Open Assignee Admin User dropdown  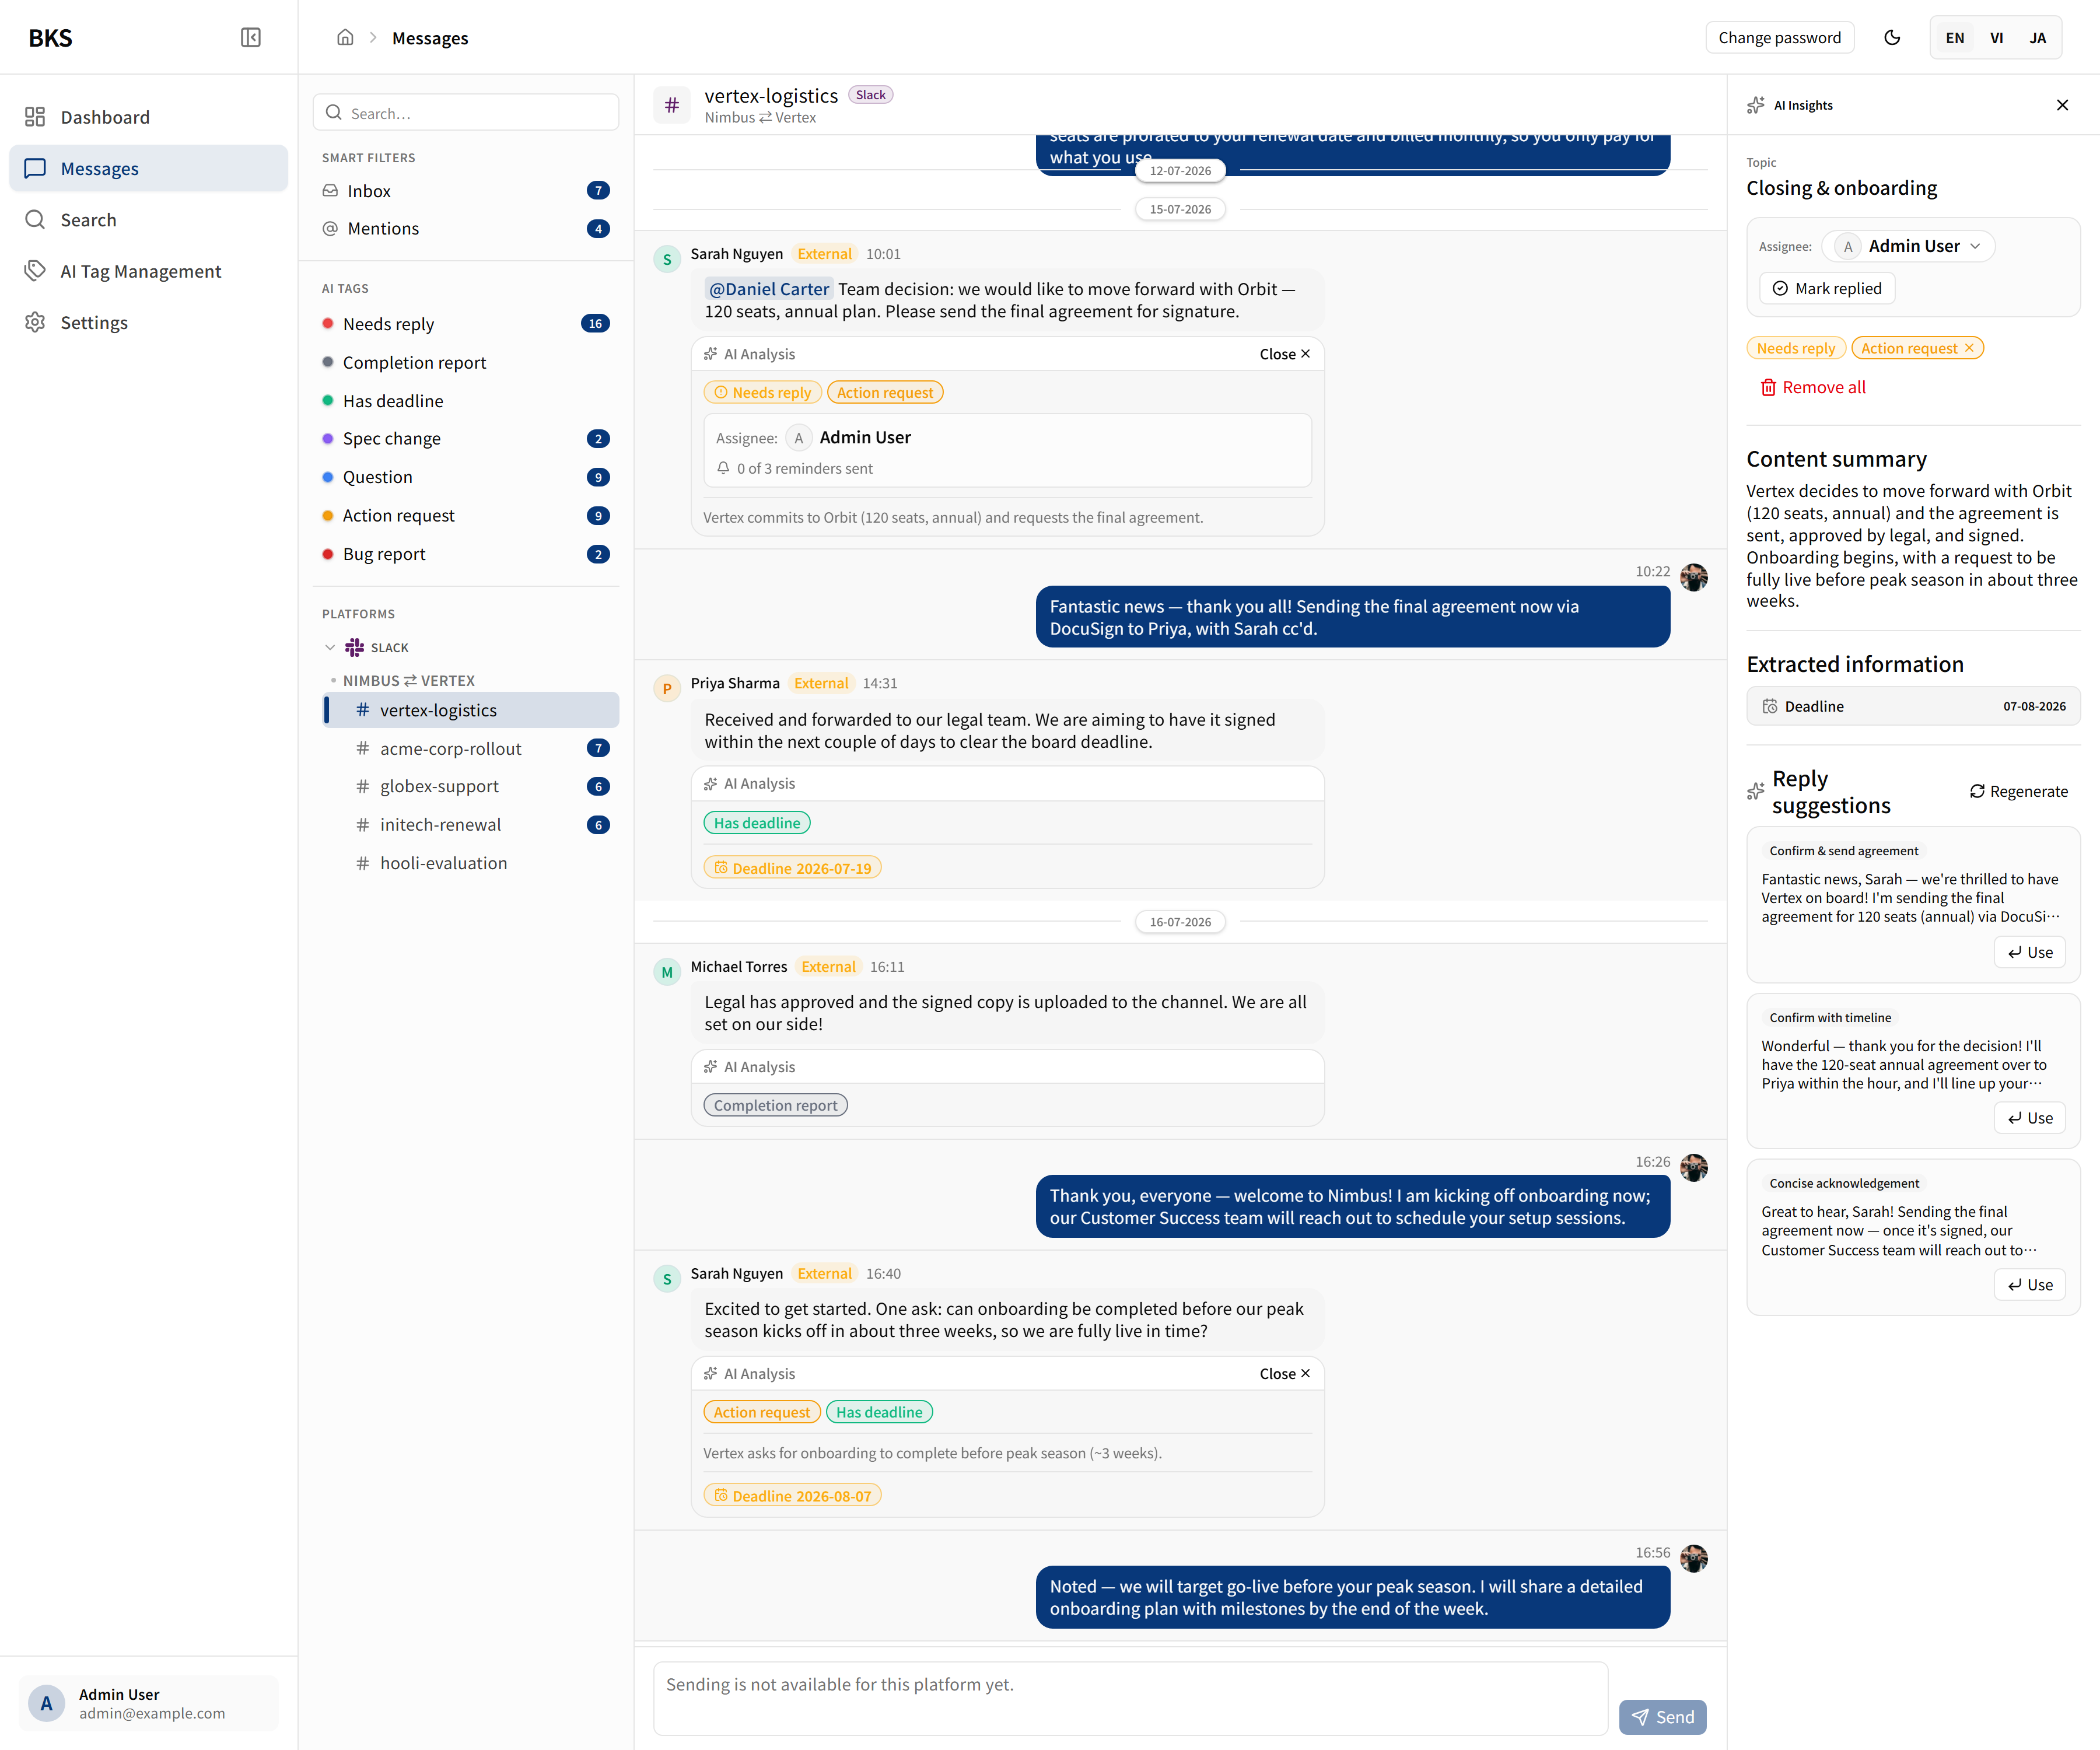(x=1908, y=246)
